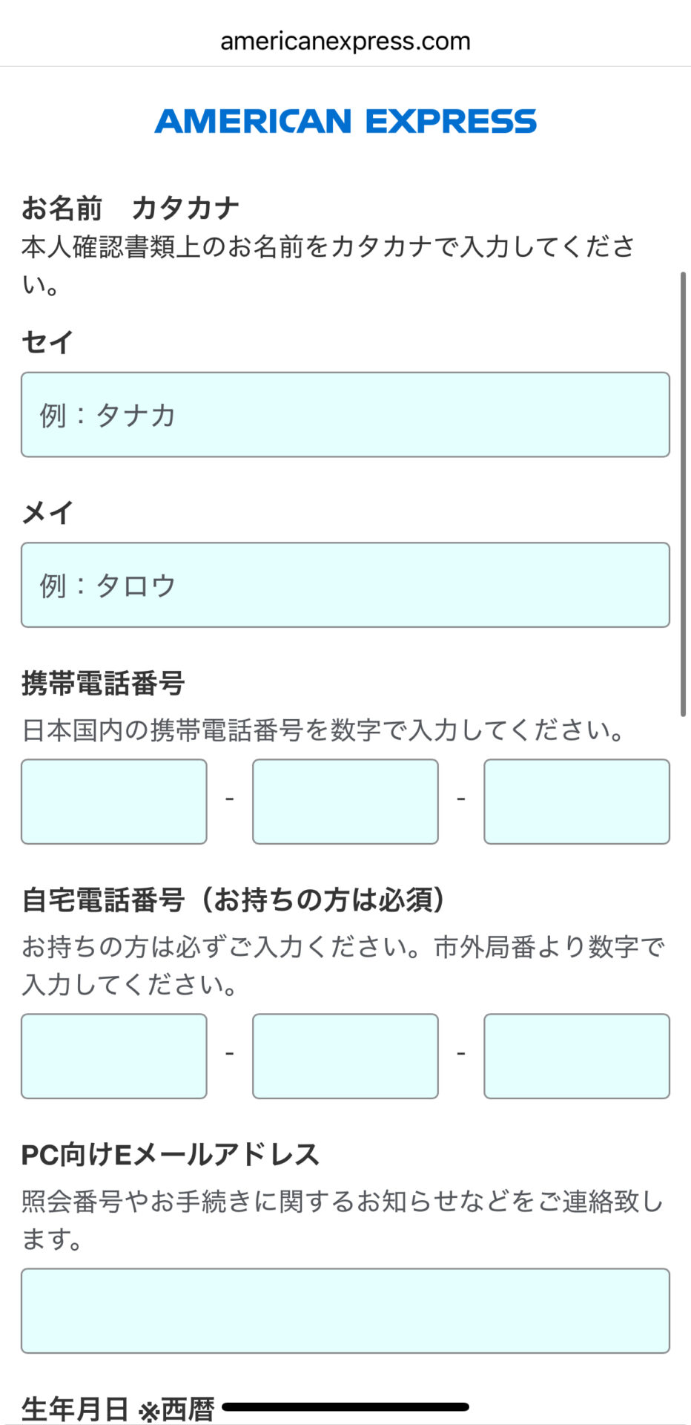Focus the メイ (given name) katakana field
Image resolution: width=691 pixels, height=1425 pixels.
pos(345,585)
